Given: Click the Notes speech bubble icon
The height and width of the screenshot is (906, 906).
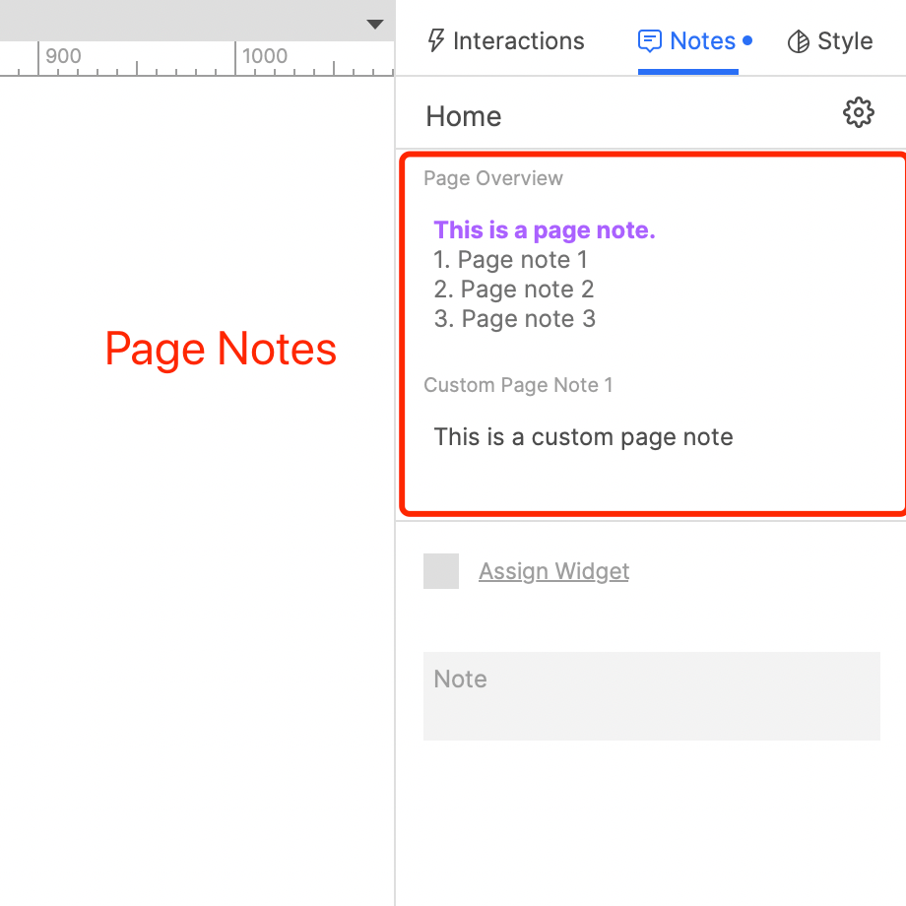Looking at the screenshot, I should (651, 40).
